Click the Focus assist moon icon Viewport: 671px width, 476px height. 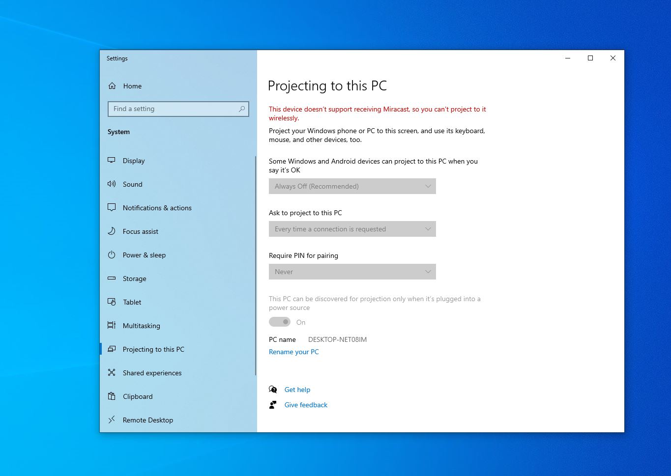click(112, 231)
